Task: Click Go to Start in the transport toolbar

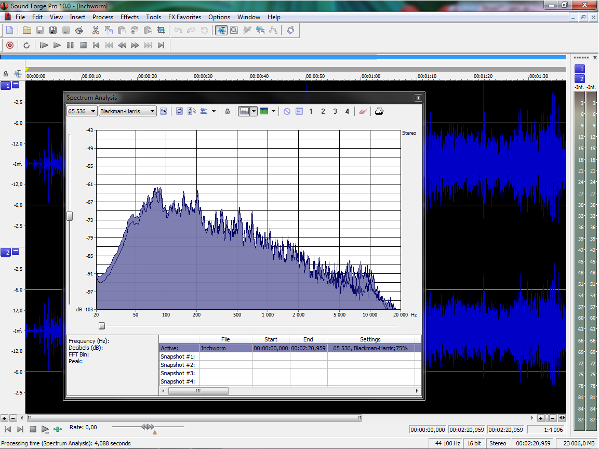Action: [96, 46]
